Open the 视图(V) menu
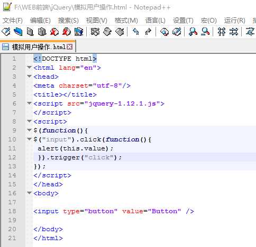The width and height of the screenshot is (256, 247). (x=97, y=21)
